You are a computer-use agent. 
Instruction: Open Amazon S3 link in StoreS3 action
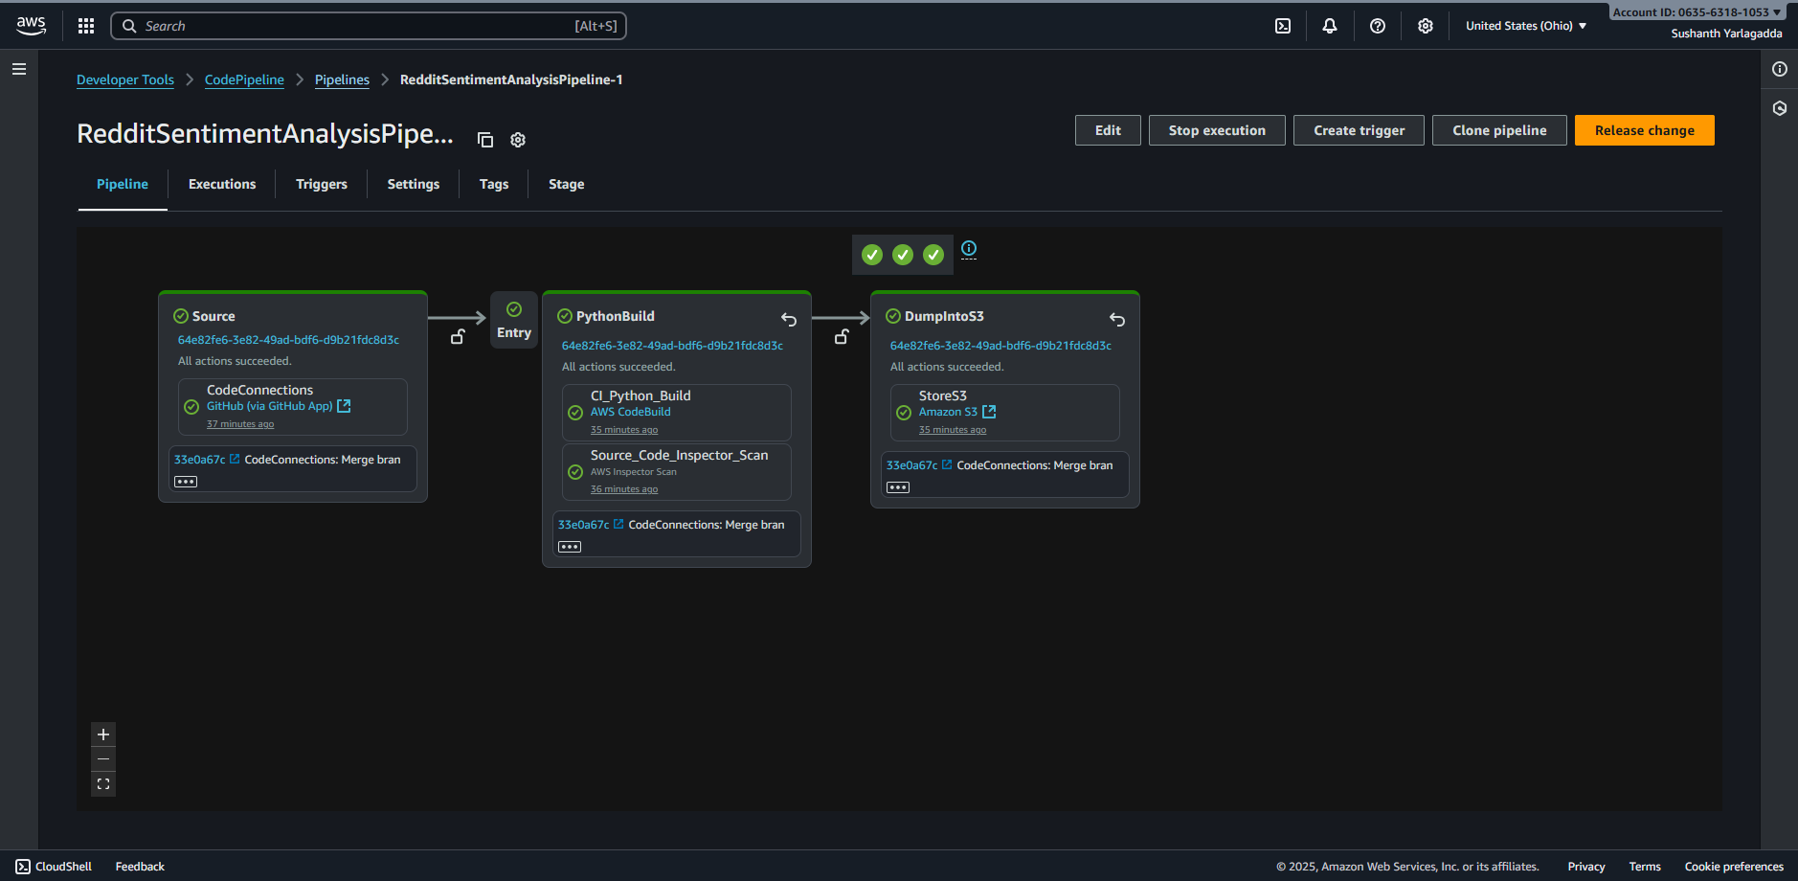957,412
